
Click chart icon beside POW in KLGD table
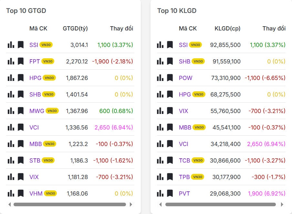tap(160, 78)
